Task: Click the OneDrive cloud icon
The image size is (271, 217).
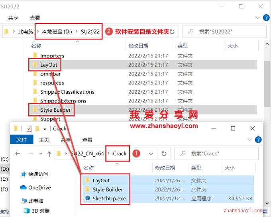Action: tap(24, 187)
